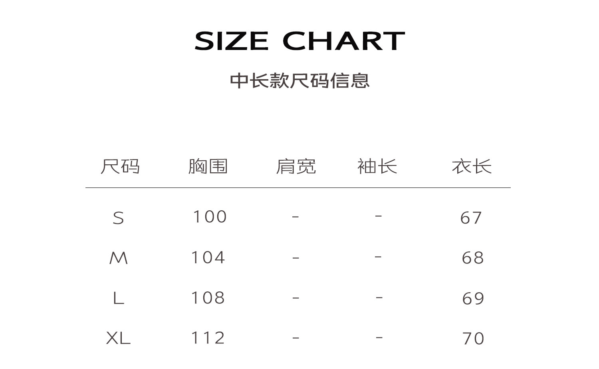599x369 pixels.
Task: Select the 衣长 column header
Action: pos(472,166)
